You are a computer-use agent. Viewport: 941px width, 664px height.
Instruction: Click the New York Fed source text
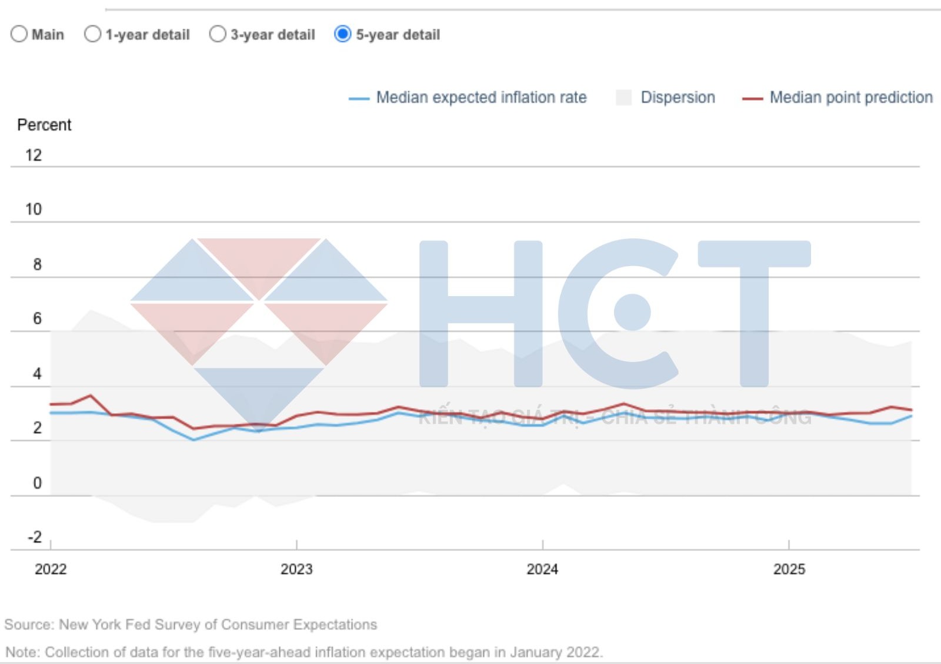tap(191, 625)
